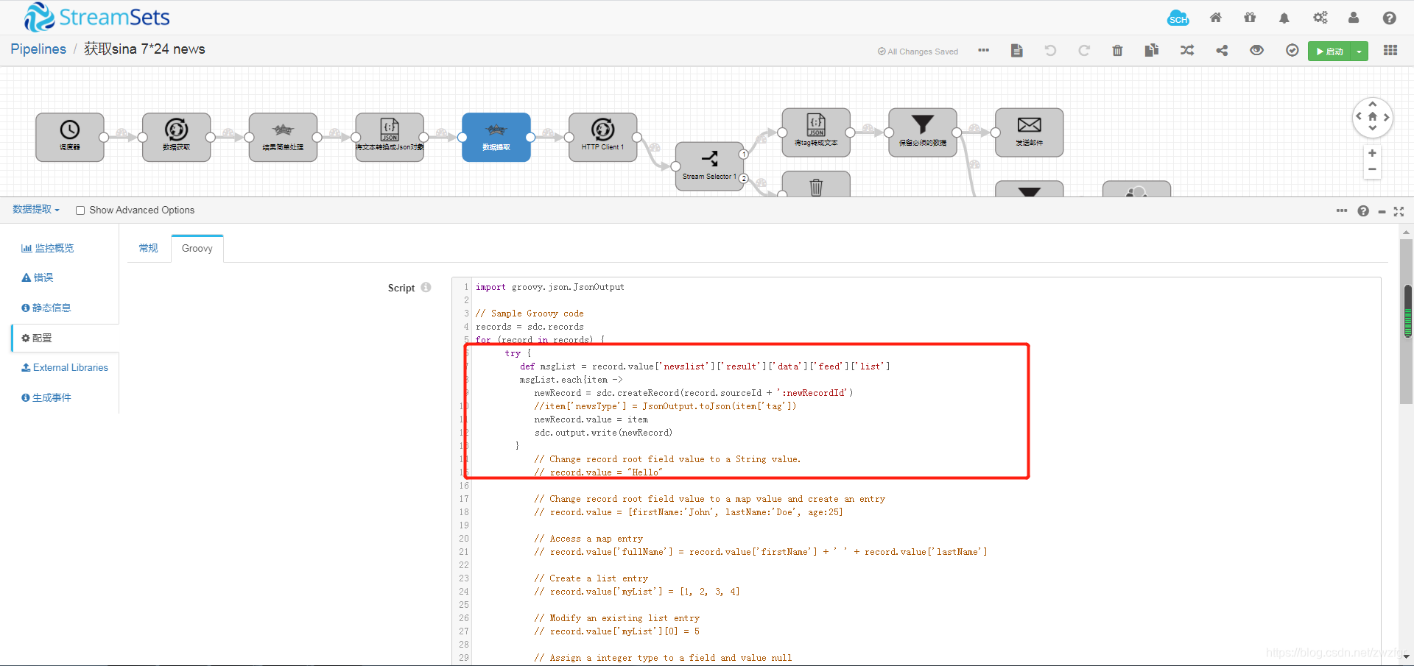This screenshot has width=1414, height=666.
Task: Enable Show Advanced Options checkbox
Action: point(80,210)
